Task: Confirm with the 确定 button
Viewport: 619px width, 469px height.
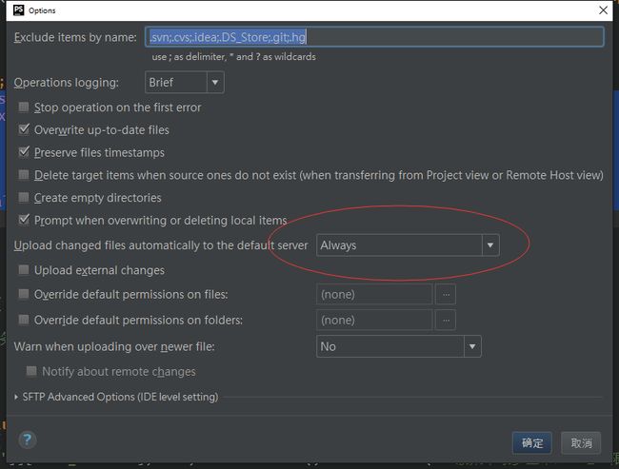Action: 532,443
